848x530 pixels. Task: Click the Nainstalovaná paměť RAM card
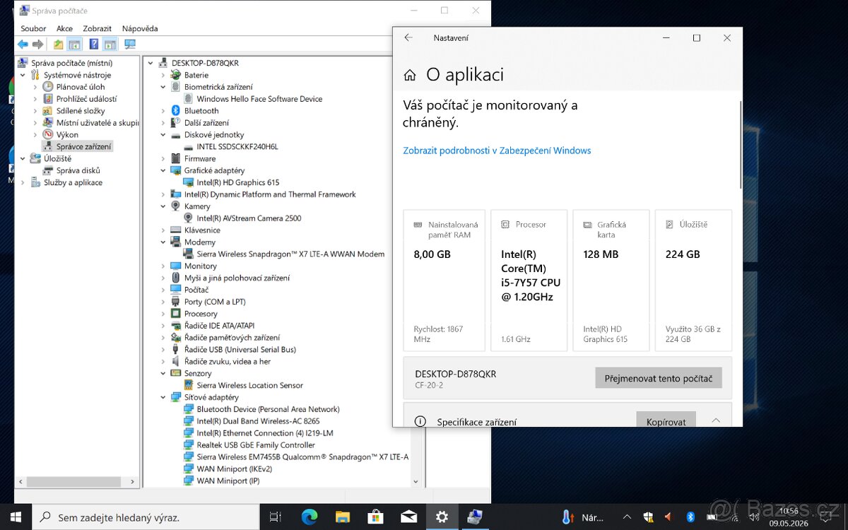tap(444, 280)
